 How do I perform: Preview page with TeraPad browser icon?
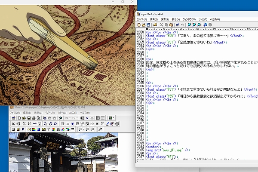tap(205, 25)
